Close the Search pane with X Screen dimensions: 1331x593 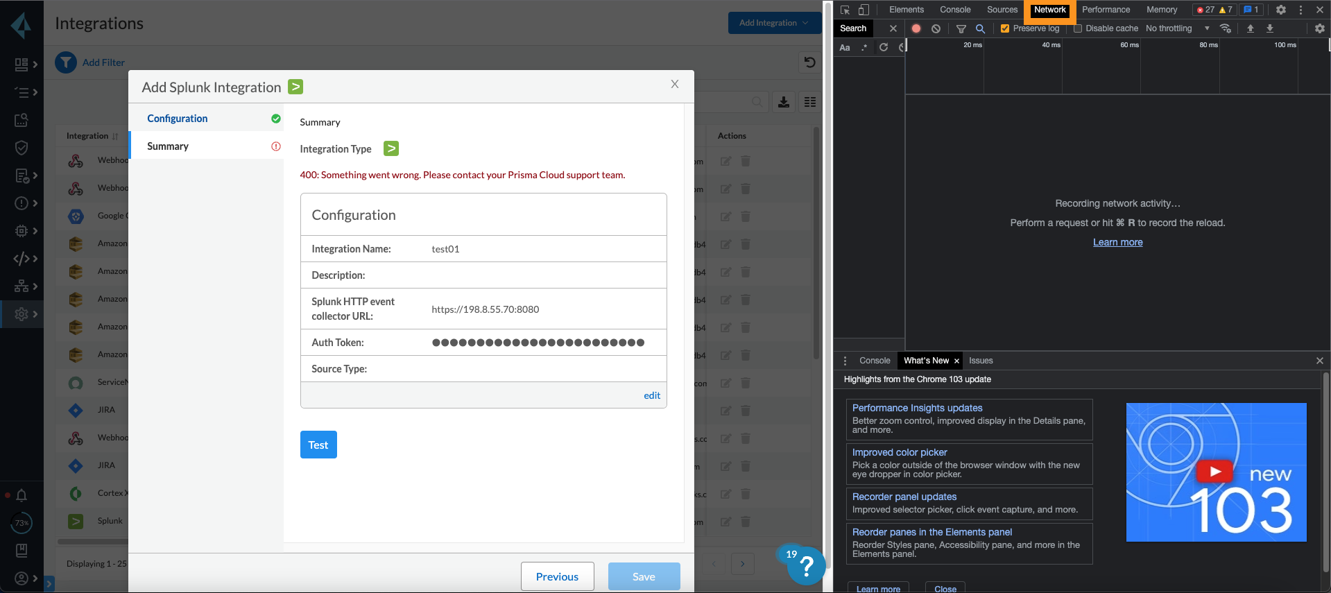893,28
